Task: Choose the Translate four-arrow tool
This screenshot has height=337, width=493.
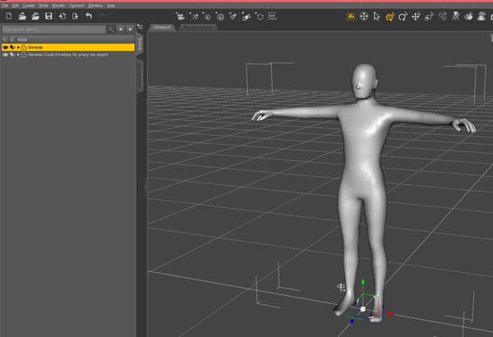Action: (x=416, y=16)
